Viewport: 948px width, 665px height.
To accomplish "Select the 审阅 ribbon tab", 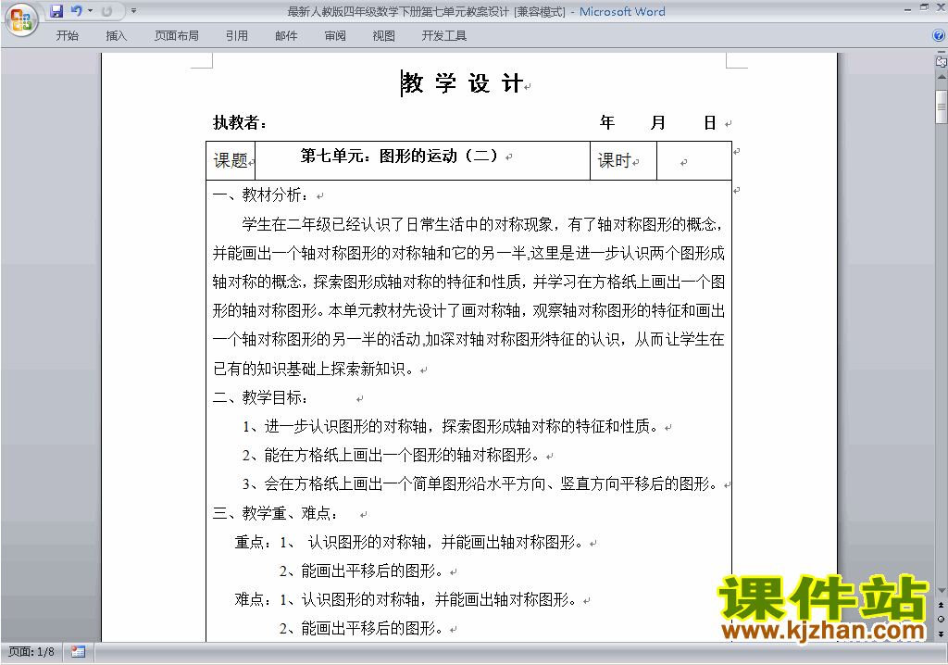I will 335,36.
